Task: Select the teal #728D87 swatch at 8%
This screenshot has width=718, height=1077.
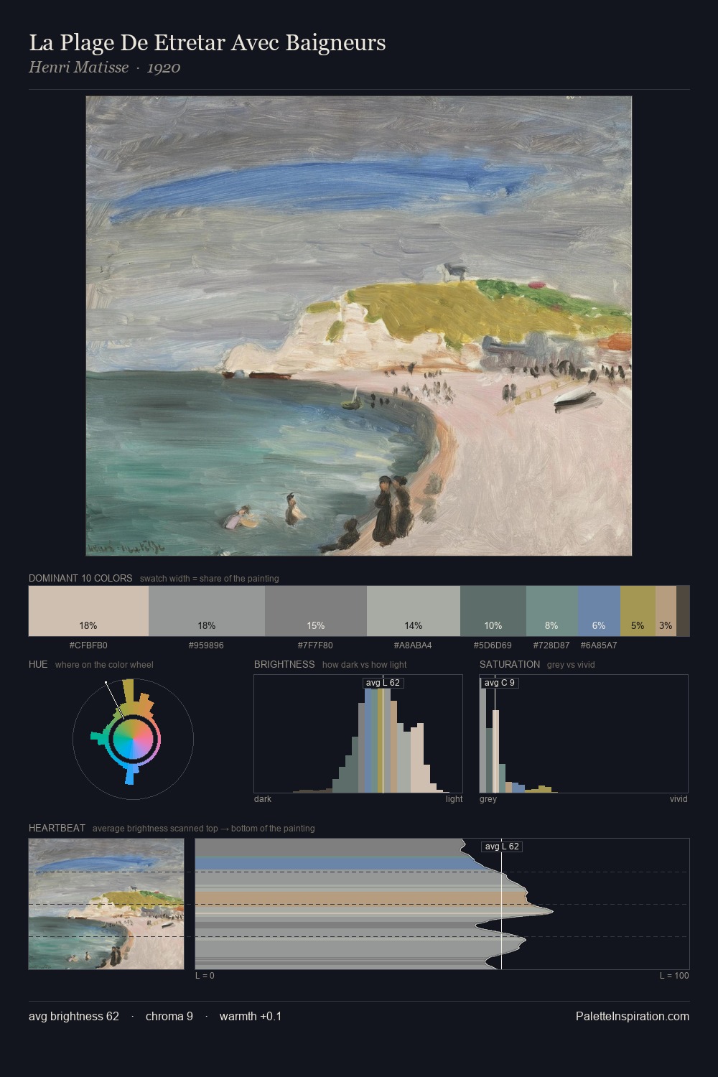Action: coord(552,611)
